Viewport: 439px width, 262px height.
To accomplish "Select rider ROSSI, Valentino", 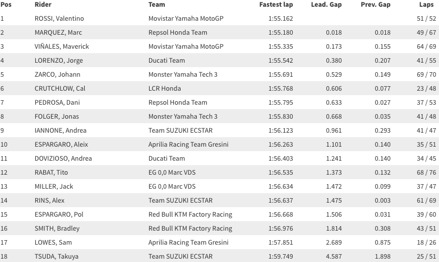I will pyautogui.click(x=59, y=18).
